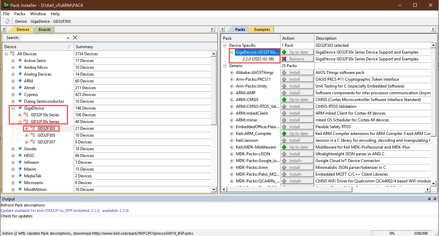Open the Help menu

[x=55, y=14]
